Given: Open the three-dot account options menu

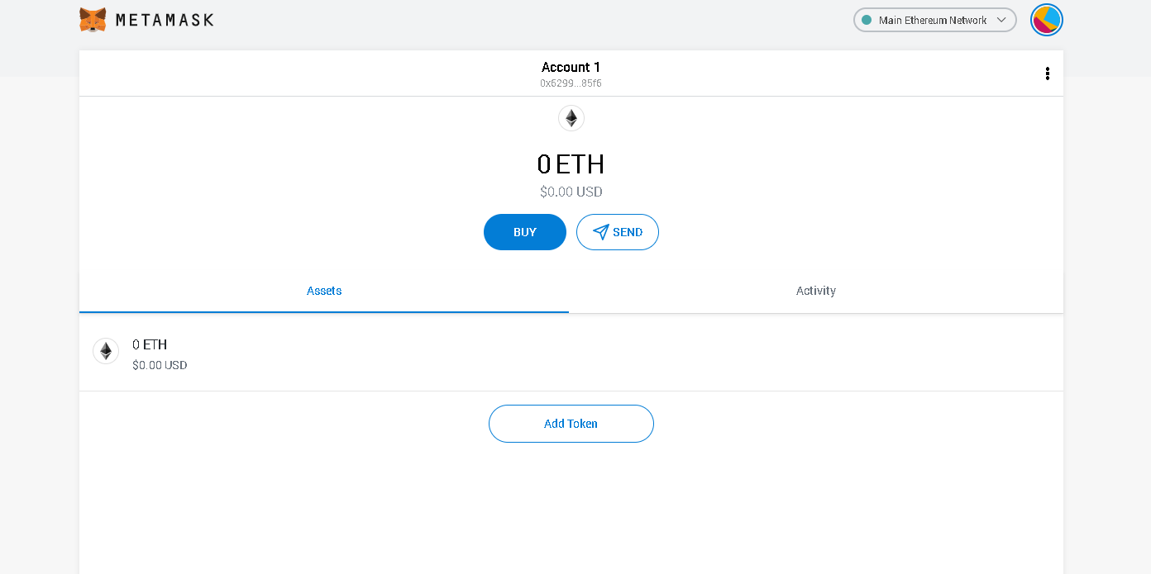Looking at the screenshot, I should coord(1047,74).
